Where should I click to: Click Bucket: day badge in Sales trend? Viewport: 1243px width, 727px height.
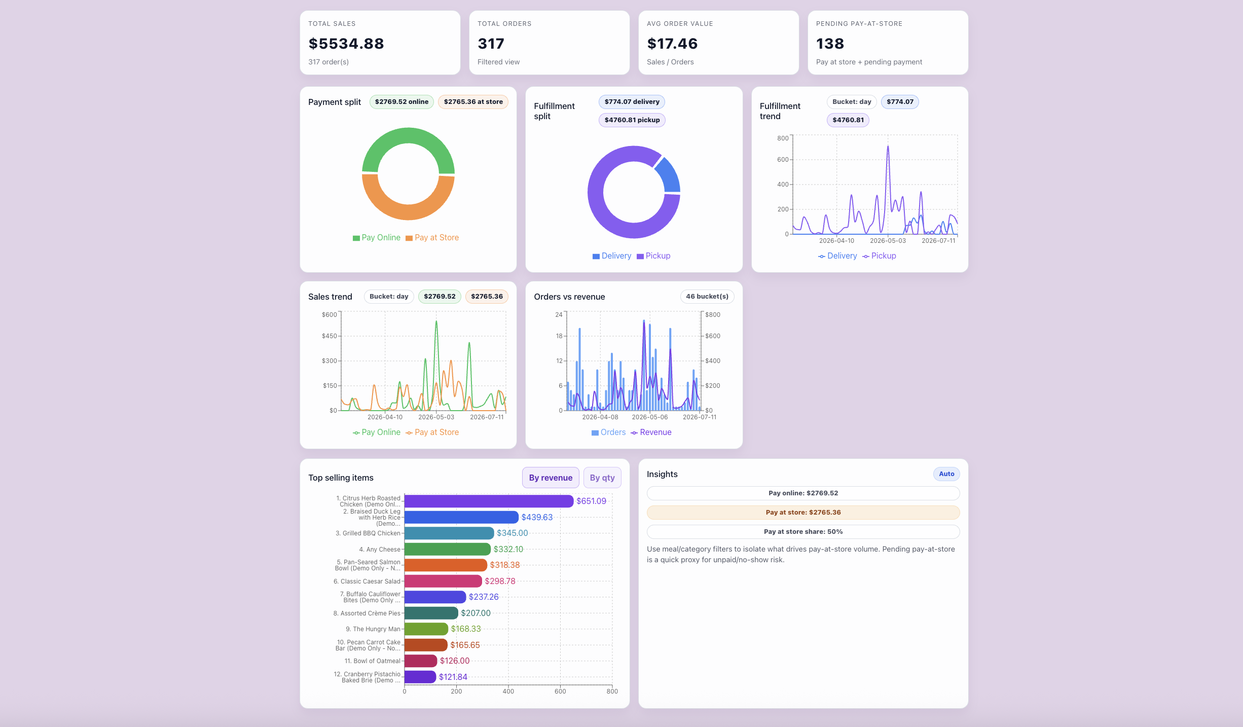pyautogui.click(x=389, y=296)
